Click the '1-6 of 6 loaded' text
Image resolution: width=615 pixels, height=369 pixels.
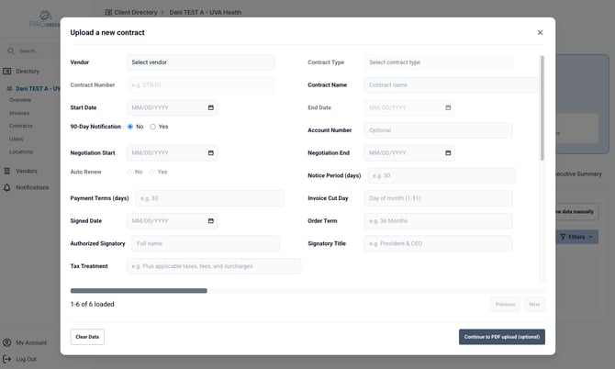tap(92, 305)
